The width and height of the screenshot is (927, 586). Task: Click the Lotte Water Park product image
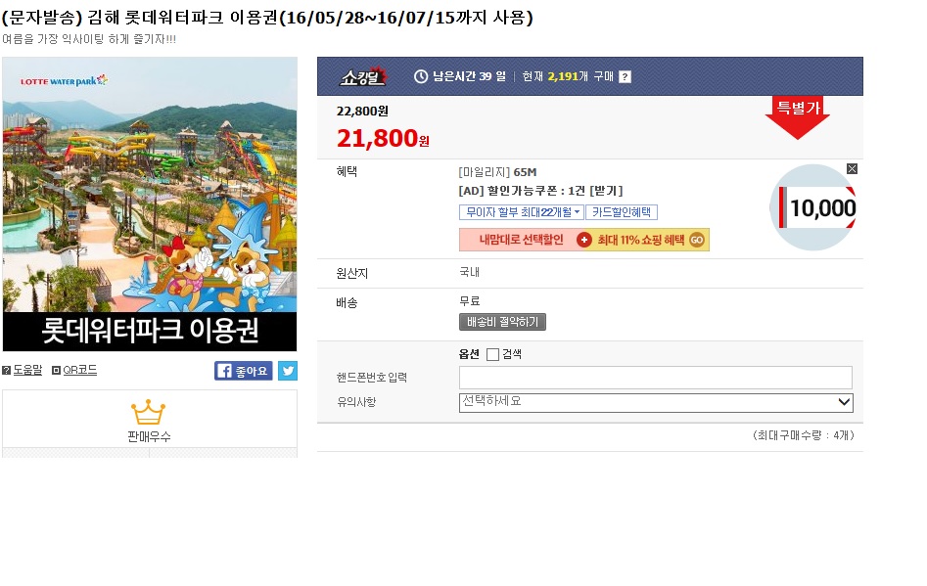click(x=150, y=203)
